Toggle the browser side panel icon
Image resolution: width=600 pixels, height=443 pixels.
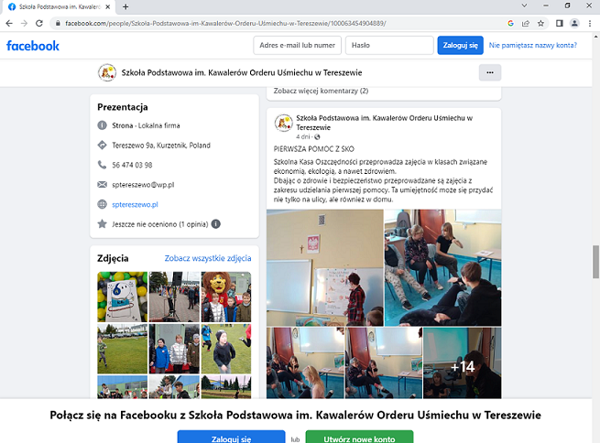(560, 23)
